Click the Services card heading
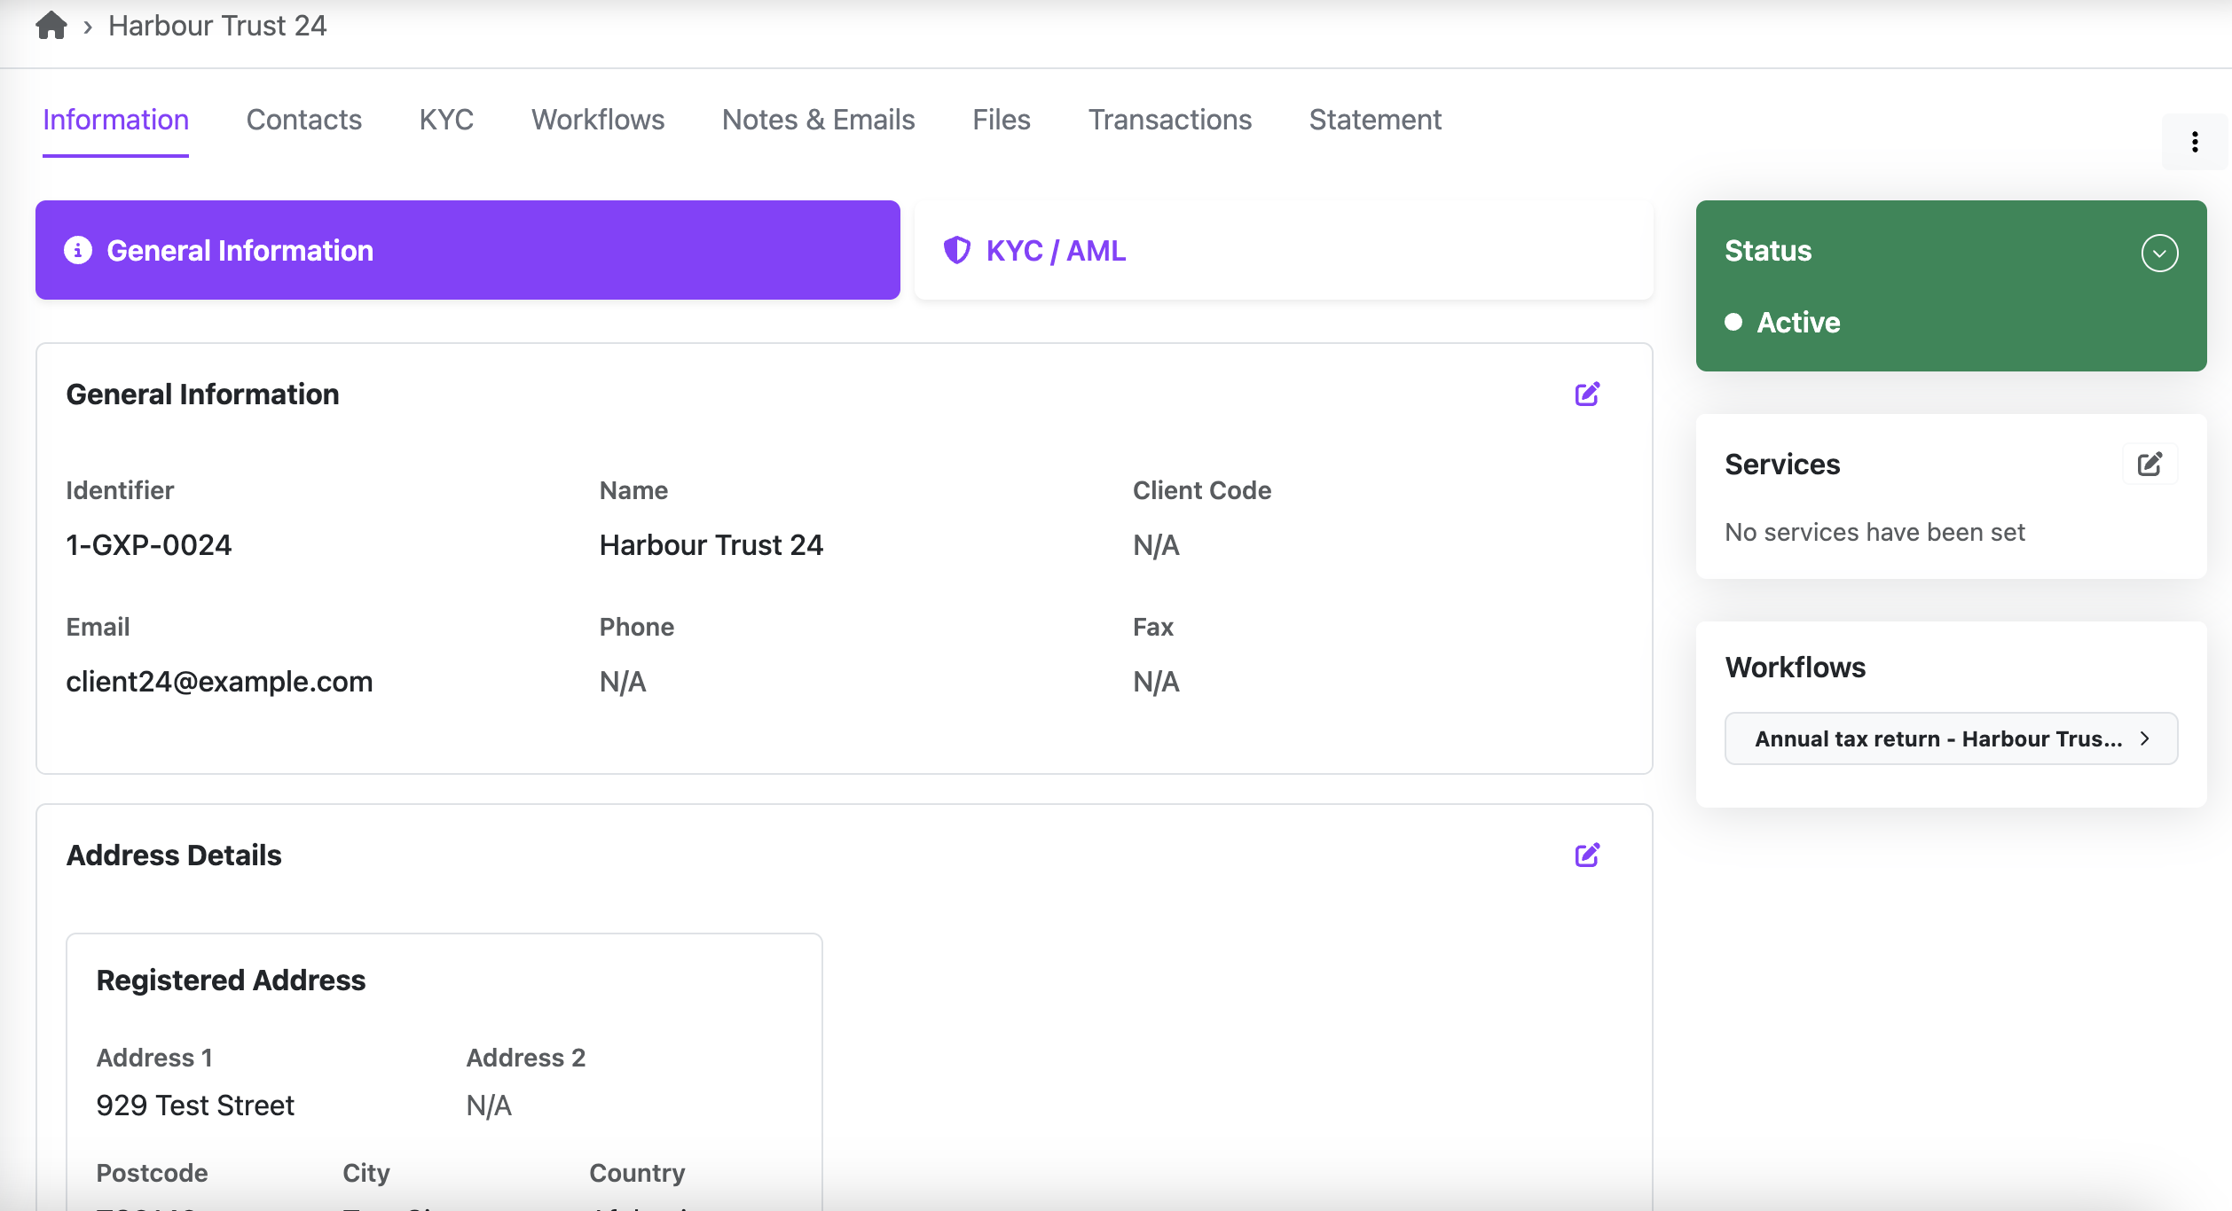Screen dimensions: 2232x1211 [1782, 465]
